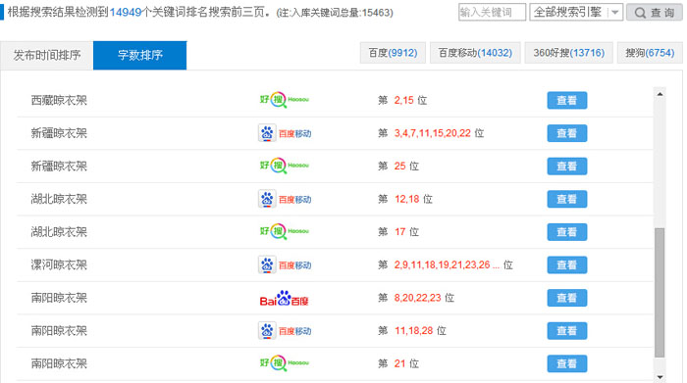Click 百度移动 icon in 新疆晾衣架 row
The width and height of the screenshot is (687, 383).
[285, 133]
